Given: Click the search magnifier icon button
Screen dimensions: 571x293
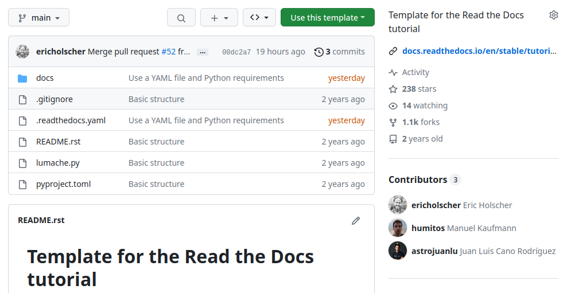Looking at the screenshot, I should tap(181, 18).
